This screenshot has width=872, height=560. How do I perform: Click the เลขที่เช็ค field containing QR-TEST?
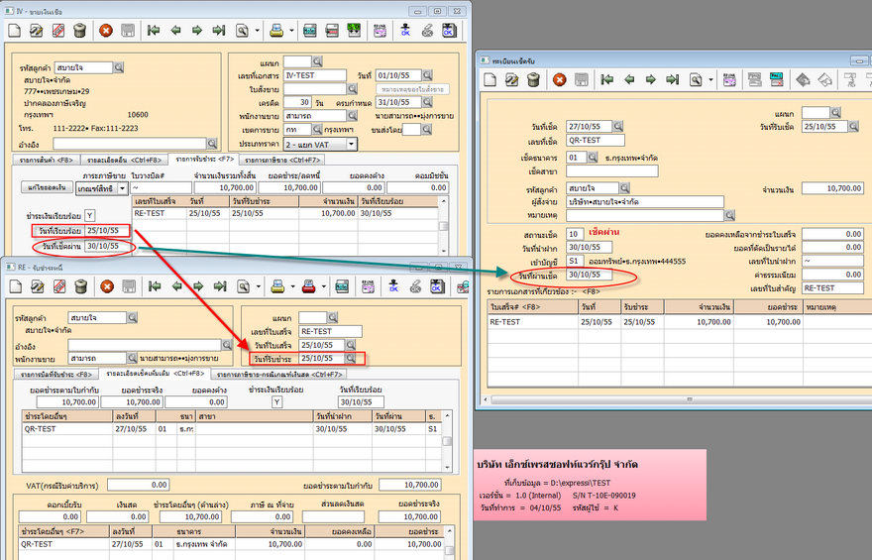point(598,142)
